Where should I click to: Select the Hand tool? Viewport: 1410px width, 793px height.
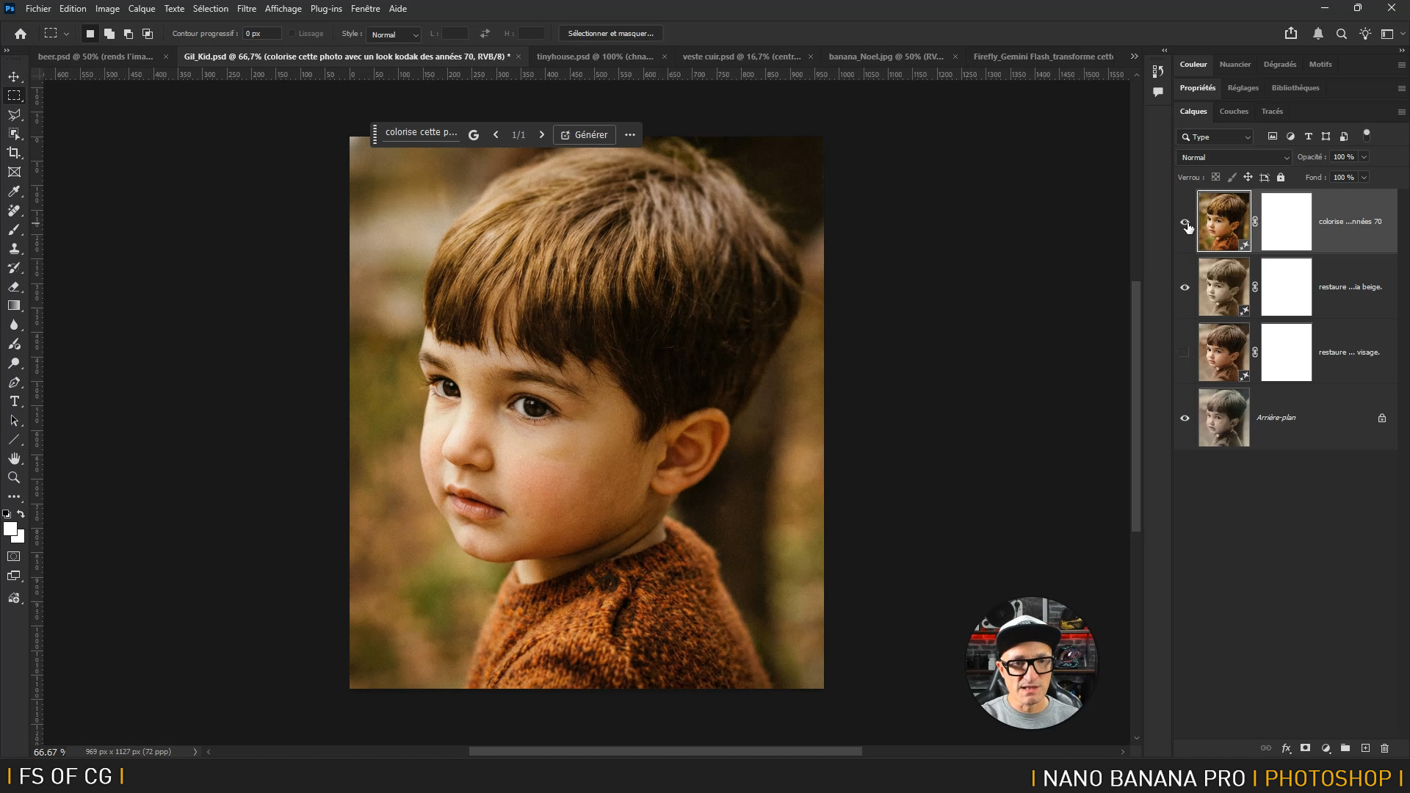pyautogui.click(x=14, y=458)
